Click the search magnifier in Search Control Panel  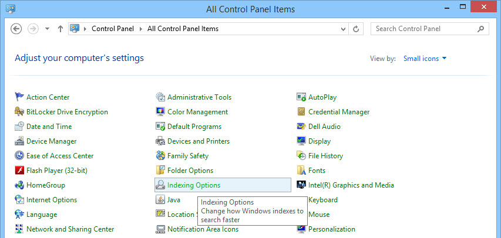[480, 29]
